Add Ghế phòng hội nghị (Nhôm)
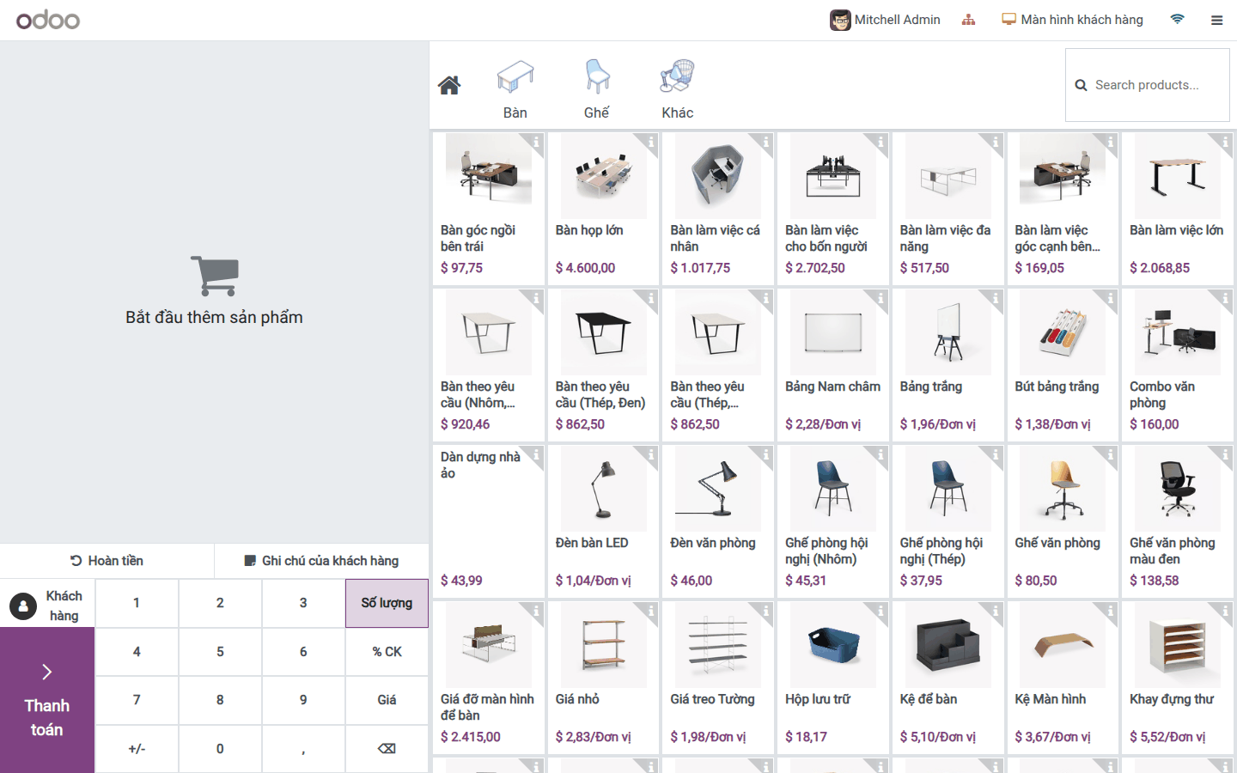 pos(833,521)
